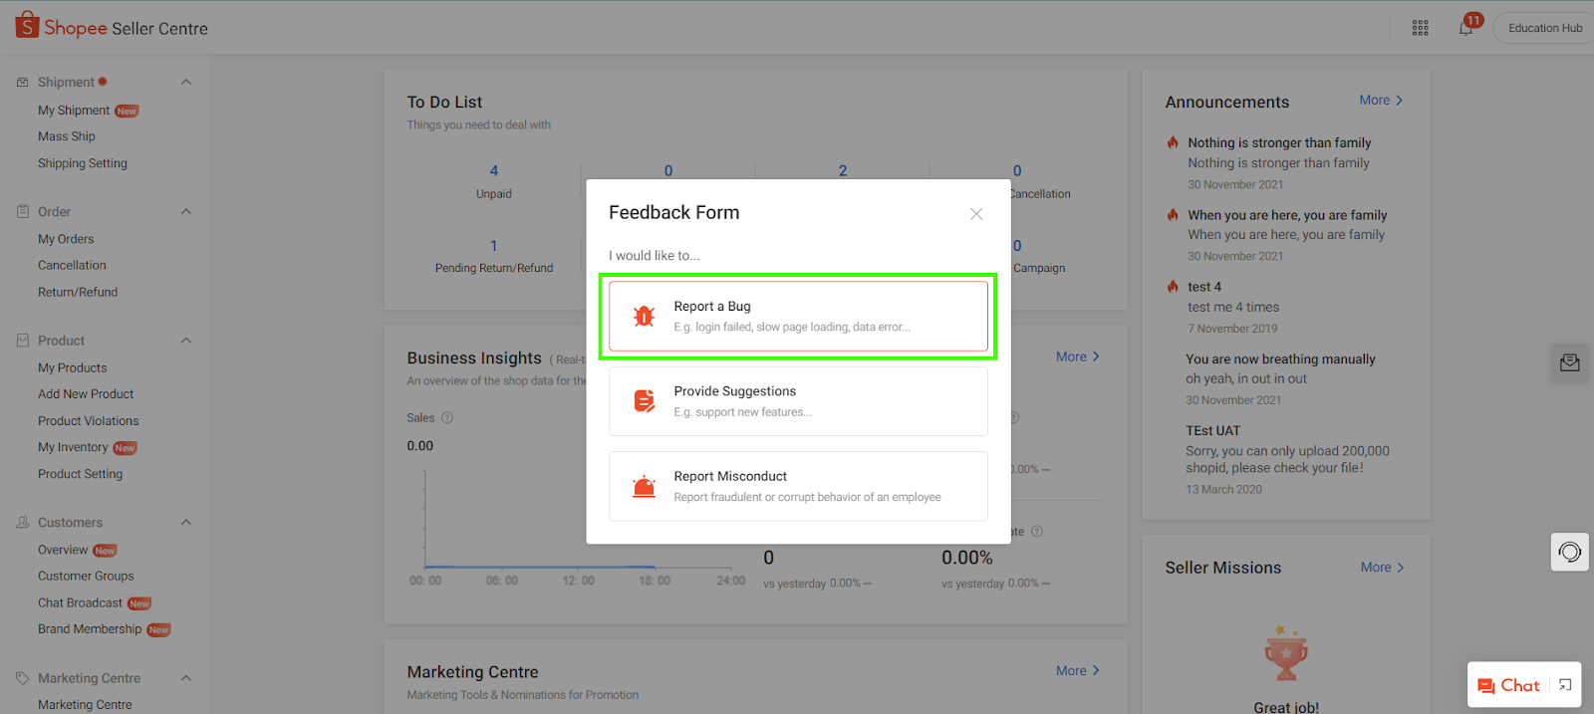Click More link in Announcements
This screenshot has width=1594, height=714.
1381,101
